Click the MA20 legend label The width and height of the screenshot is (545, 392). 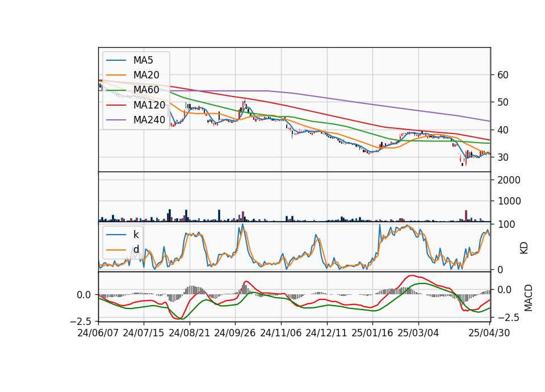(146, 75)
